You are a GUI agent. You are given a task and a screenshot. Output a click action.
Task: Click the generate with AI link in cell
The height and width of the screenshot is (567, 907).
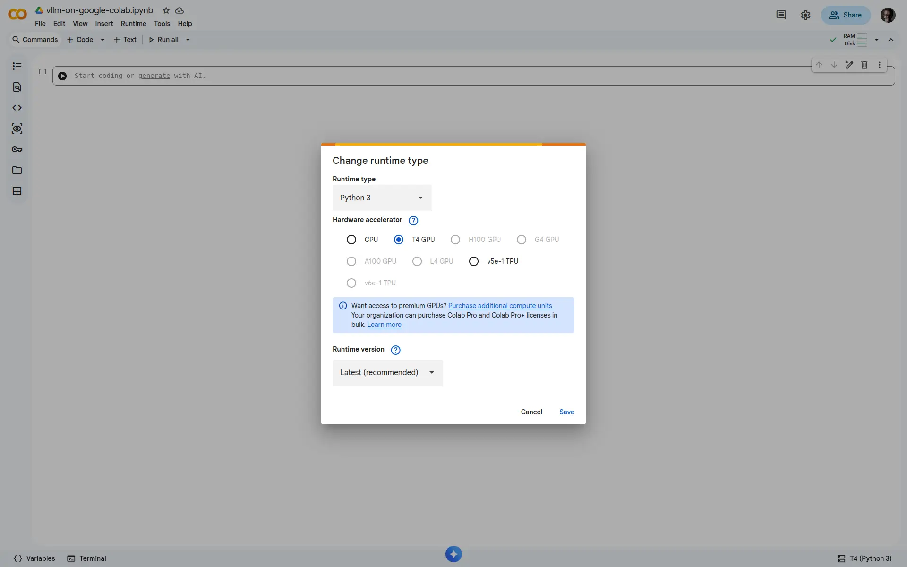(154, 76)
